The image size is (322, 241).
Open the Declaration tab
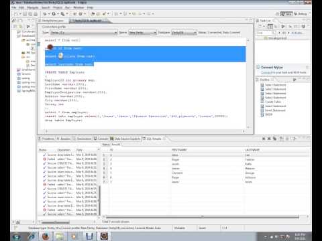tap(82, 139)
